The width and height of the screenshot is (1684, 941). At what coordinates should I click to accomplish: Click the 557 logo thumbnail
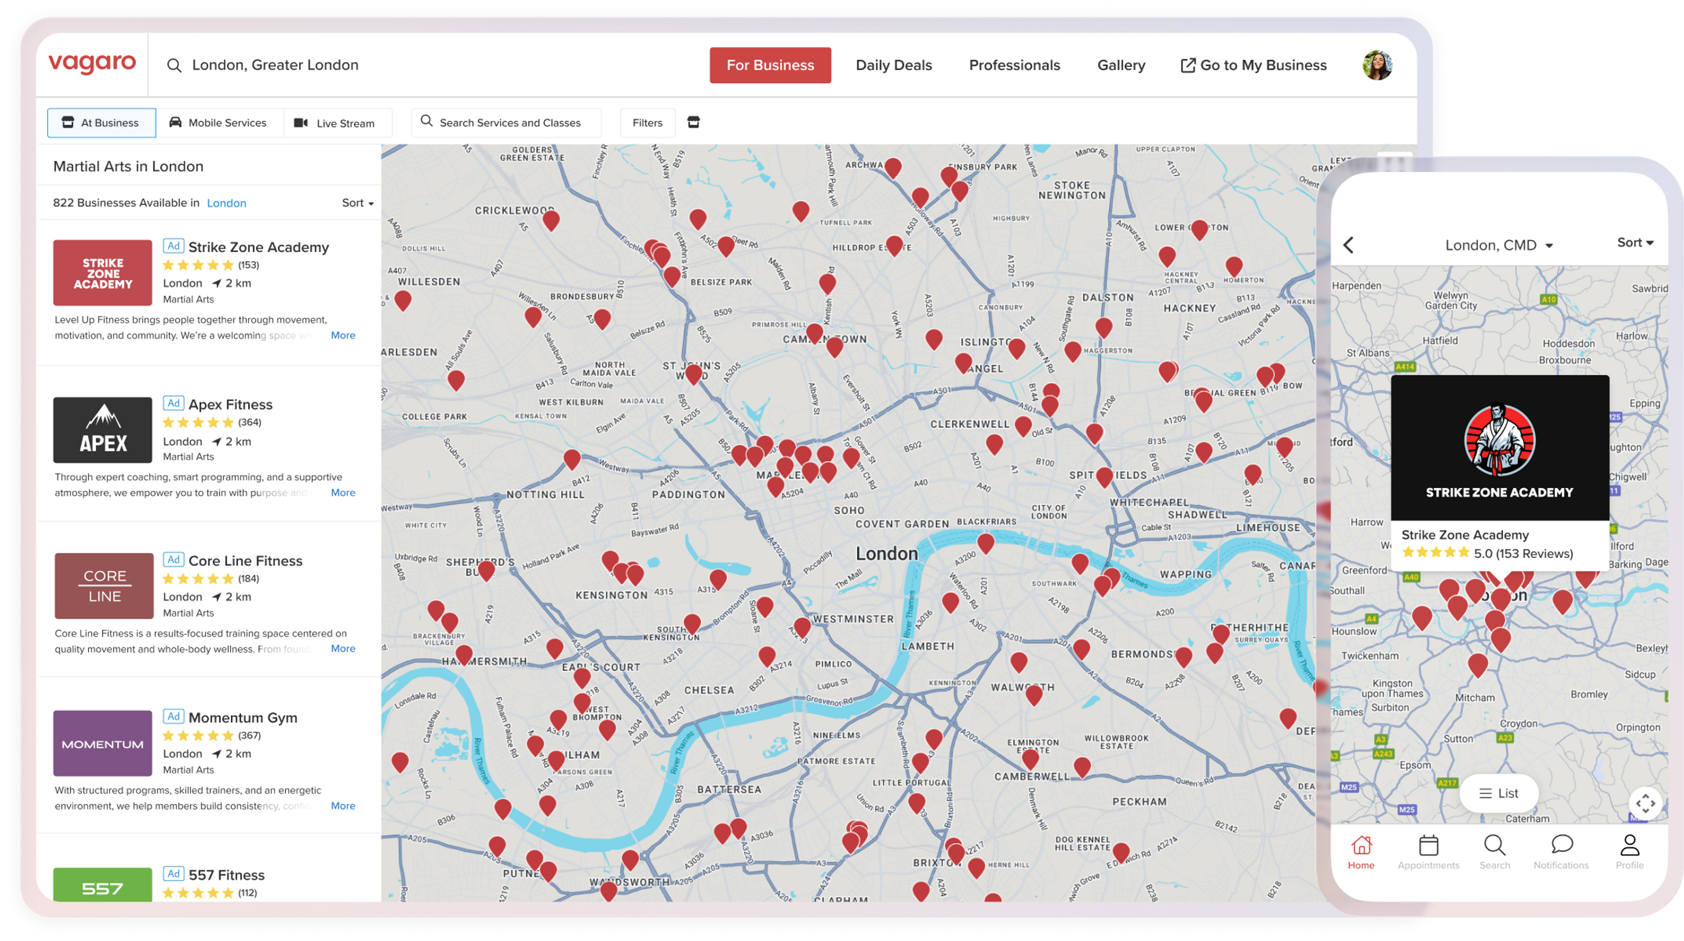click(x=103, y=885)
